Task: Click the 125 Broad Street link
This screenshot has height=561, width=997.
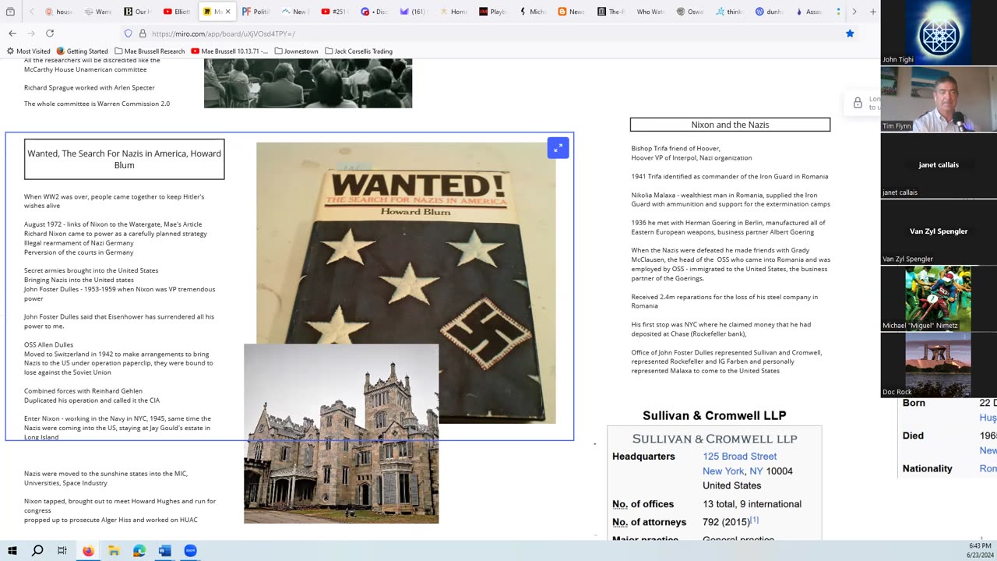Action: click(x=739, y=457)
